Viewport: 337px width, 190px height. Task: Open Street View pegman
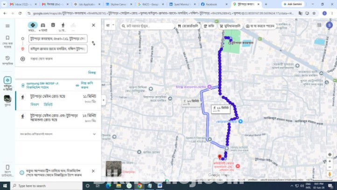coord(330,174)
